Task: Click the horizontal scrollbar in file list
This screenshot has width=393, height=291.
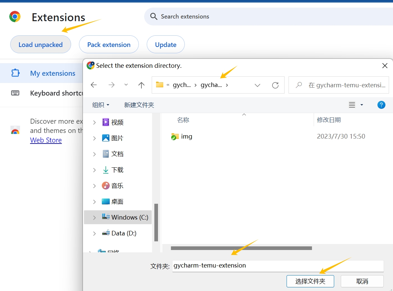Action: (x=241, y=248)
